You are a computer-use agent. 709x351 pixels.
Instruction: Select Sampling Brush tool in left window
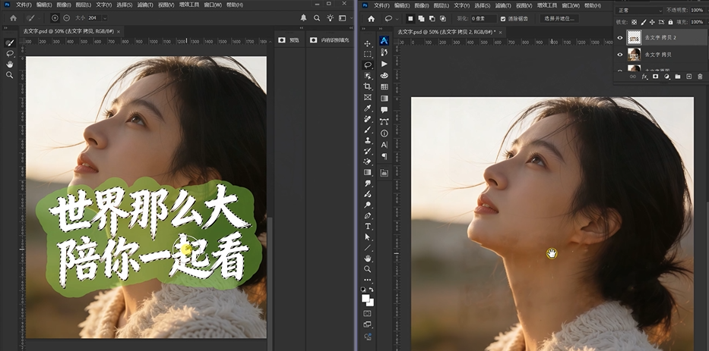(9, 43)
